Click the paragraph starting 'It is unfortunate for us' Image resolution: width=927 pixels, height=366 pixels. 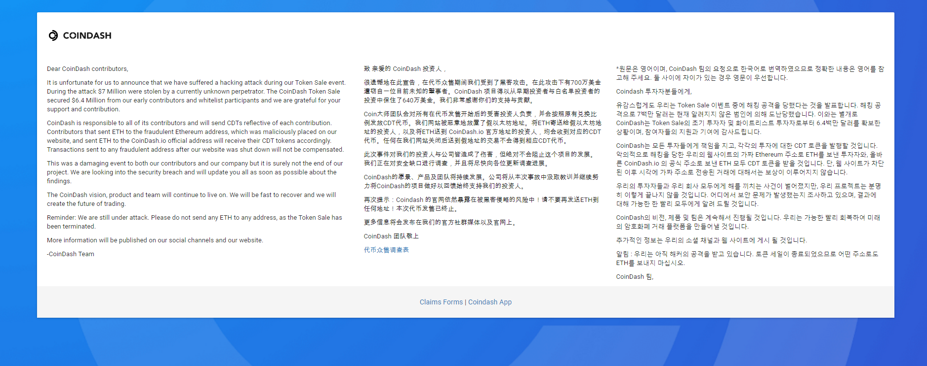click(196, 96)
